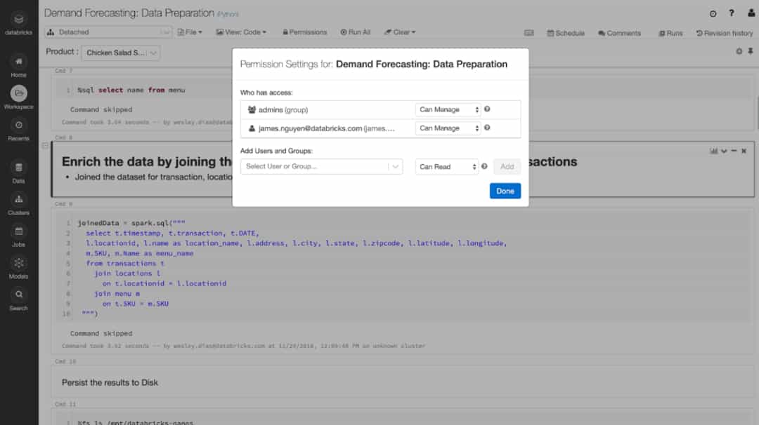Open the Can Read permission dropdown
759x425 pixels.
[x=448, y=167]
